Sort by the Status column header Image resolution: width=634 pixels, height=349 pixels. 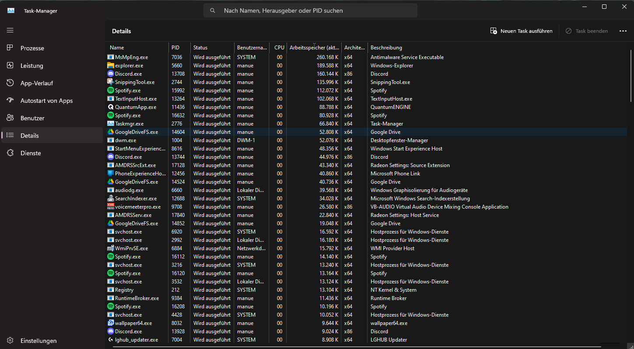[213, 48]
